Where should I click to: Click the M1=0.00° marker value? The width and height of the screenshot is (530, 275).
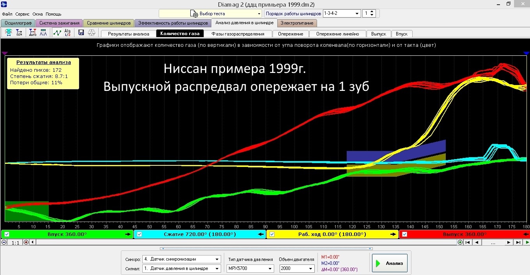tap(330, 257)
